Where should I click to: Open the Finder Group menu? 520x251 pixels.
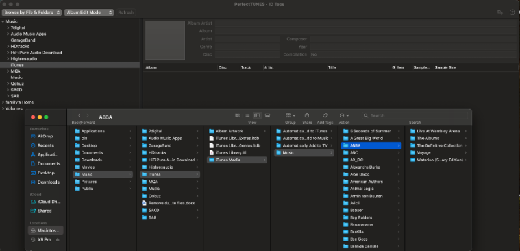click(x=290, y=115)
